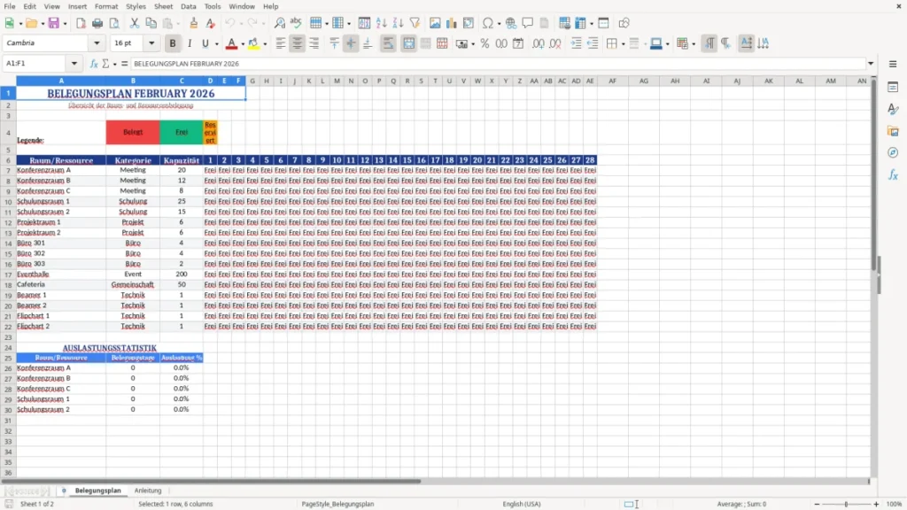The height and width of the screenshot is (510, 907).
Task: Click the Clear Direct Formatting icon
Action: tap(211, 23)
